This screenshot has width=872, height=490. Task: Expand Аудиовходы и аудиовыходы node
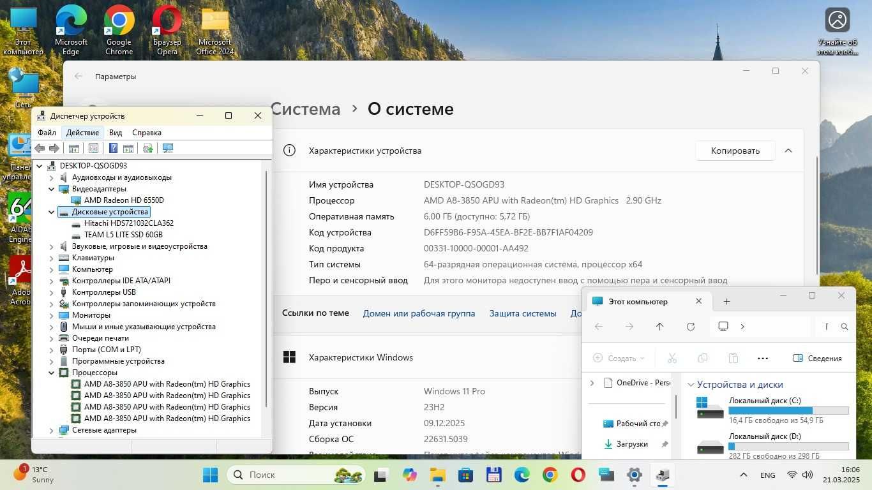[52, 177]
